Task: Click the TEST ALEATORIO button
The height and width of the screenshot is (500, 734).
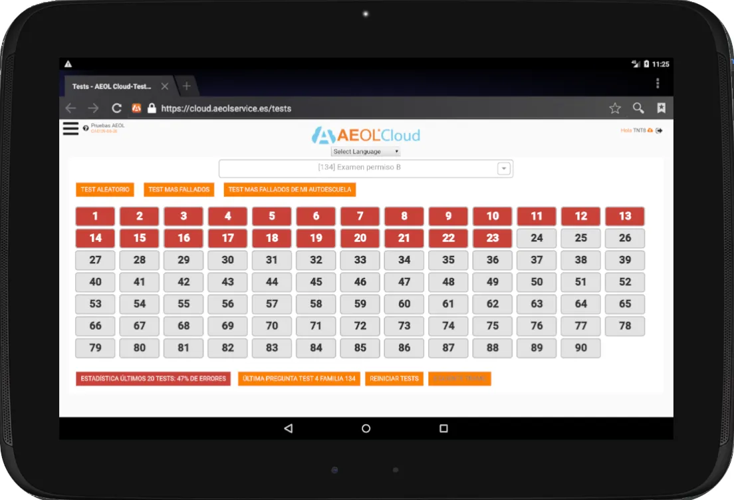Action: tap(104, 189)
